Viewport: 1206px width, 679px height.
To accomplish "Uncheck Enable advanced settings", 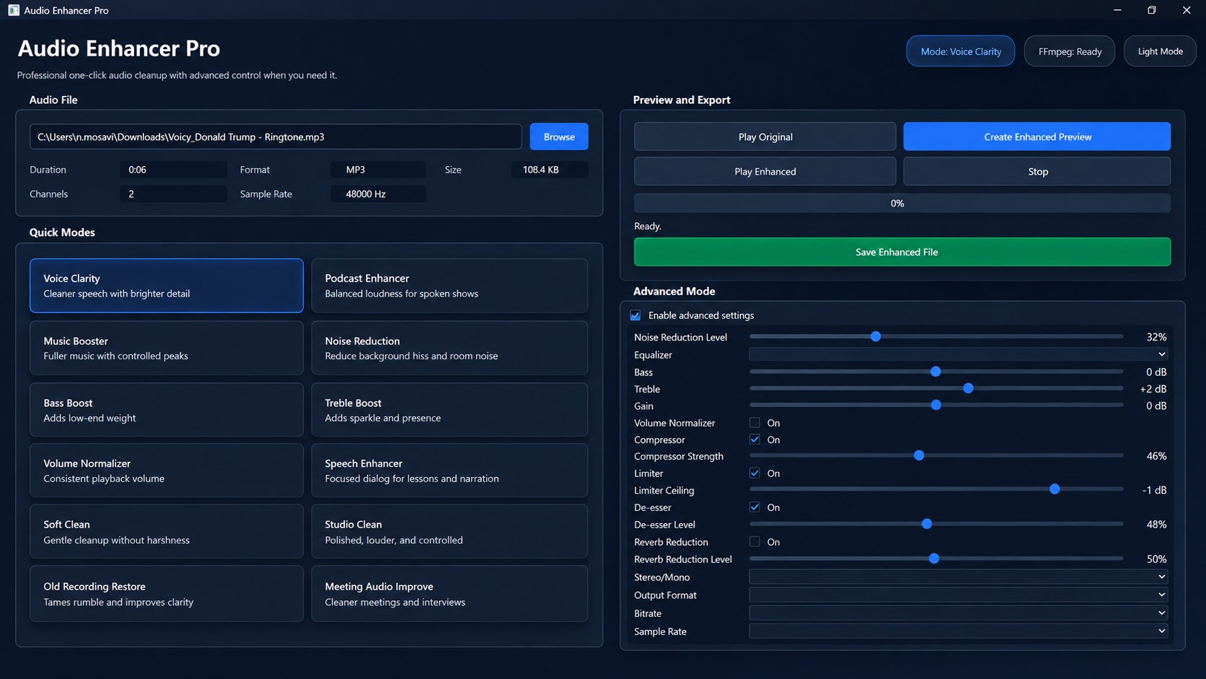I will 635,315.
